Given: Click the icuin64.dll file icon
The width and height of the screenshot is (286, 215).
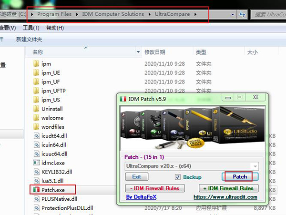Looking at the screenshot, I should pos(37,145).
